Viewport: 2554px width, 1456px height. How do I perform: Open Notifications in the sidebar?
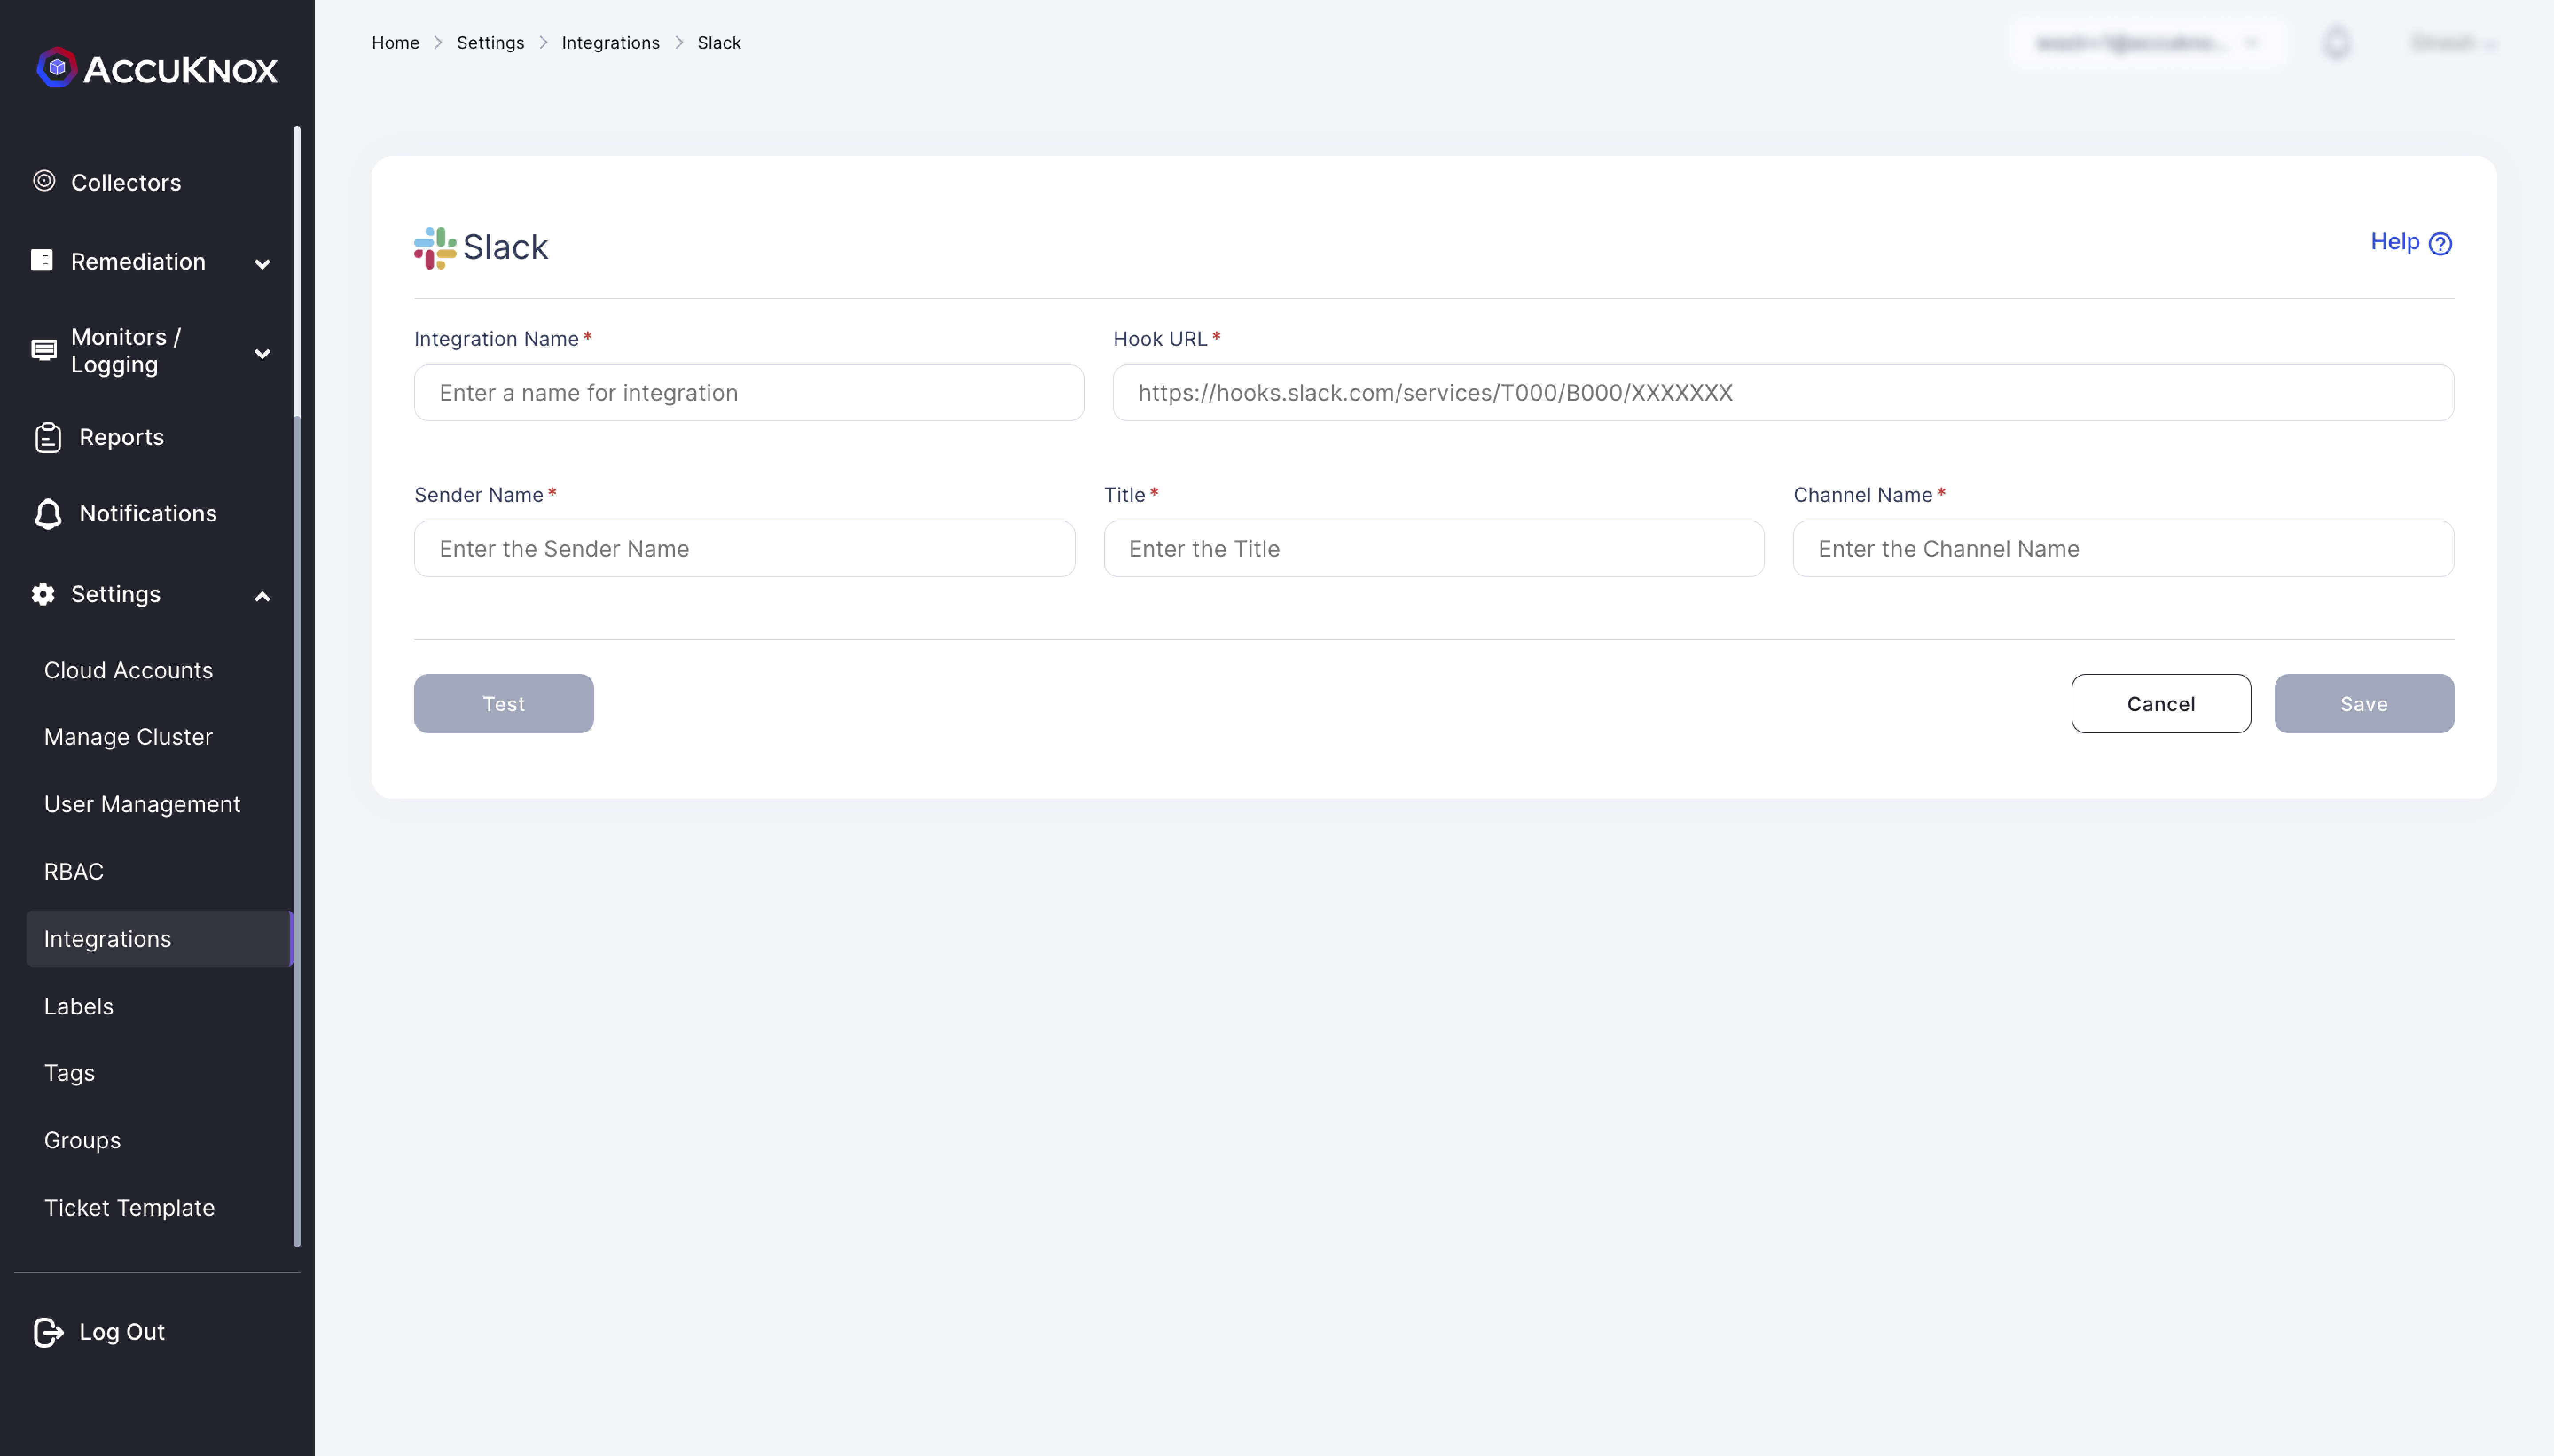pyautogui.click(x=148, y=513)
